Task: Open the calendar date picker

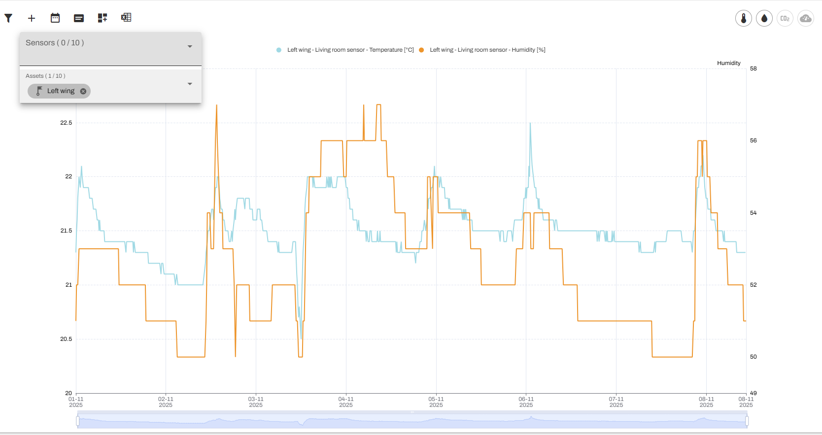Action: click(x=55, y=18)
